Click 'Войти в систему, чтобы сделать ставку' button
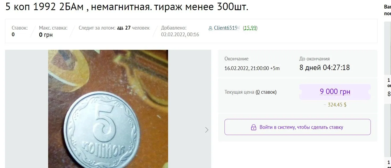Image resolution: width=391 pixels, height=168 pixels. (297, 127)
